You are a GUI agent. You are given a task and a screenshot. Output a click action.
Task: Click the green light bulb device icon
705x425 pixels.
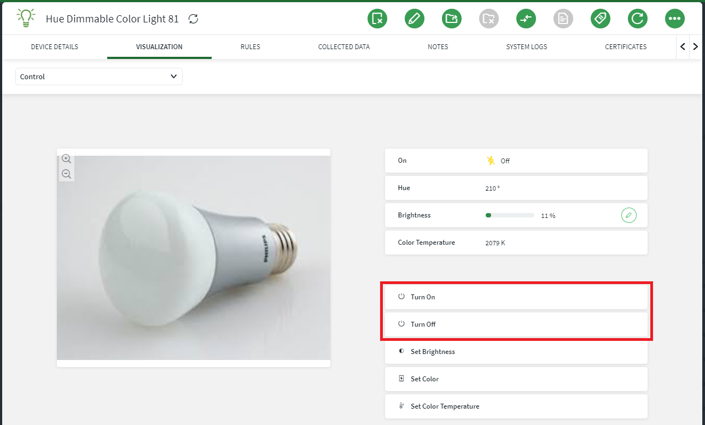(x=26, y=19)
